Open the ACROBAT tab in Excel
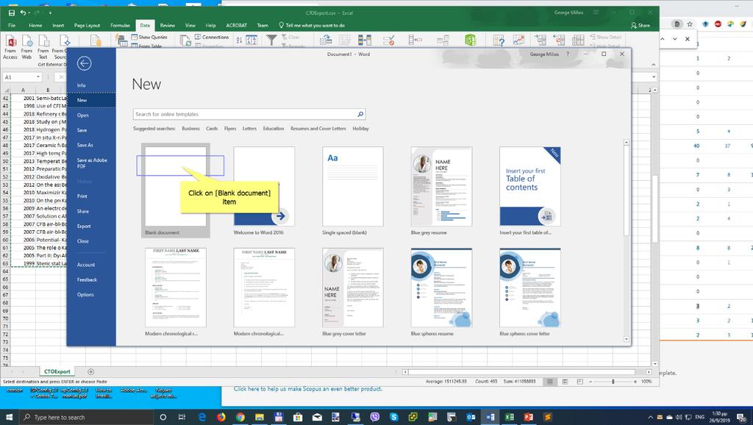Viewport: 753px width, 425px height. (x=236, y=26)
